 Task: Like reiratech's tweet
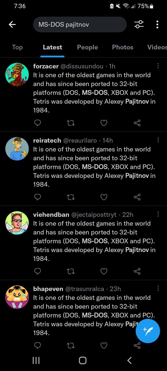click(104, 197)
